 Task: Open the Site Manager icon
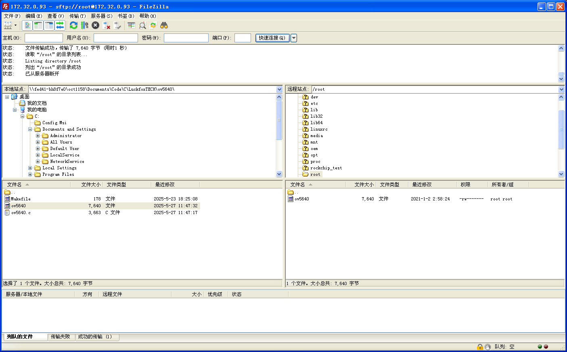coord(8,25)
